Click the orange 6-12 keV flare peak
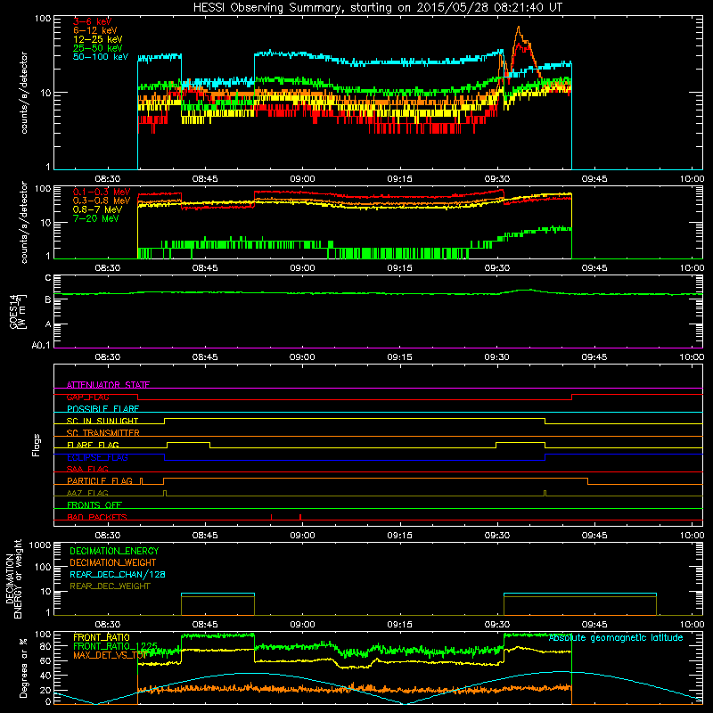 519,29
